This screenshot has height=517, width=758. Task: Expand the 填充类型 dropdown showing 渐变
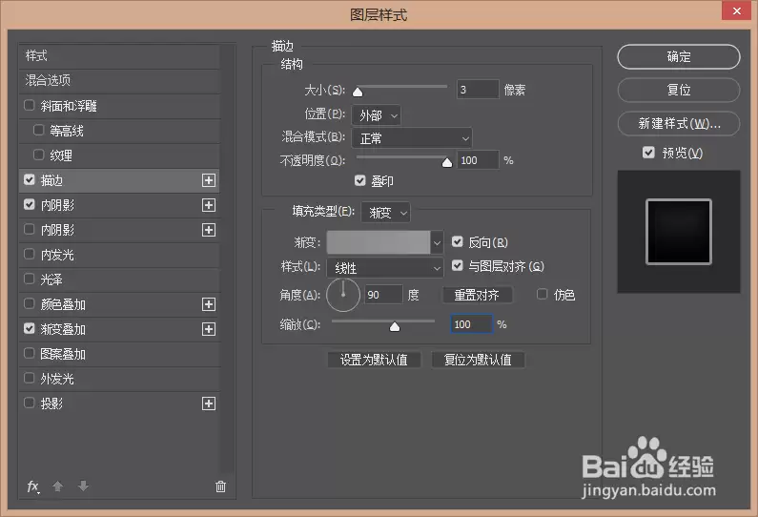click(x=386, y=213)
